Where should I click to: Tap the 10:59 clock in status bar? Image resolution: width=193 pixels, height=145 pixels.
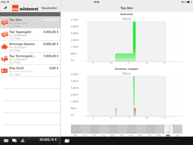point(97,2)
